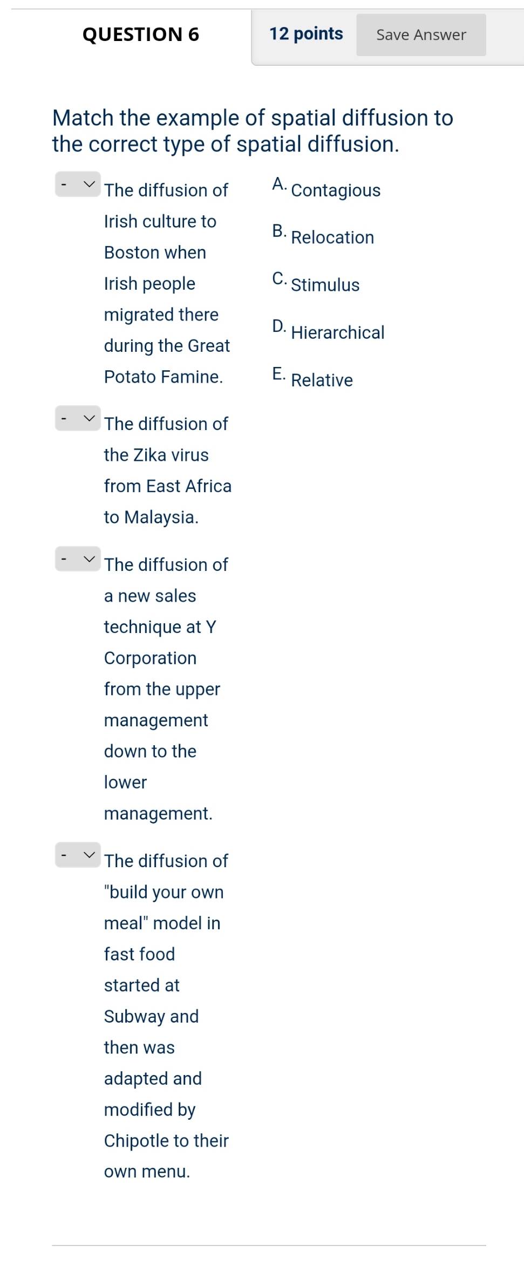Open dropdown for Y Corporation sales technique
Screen dimensions: 524x1266
[x=78, y=559]
